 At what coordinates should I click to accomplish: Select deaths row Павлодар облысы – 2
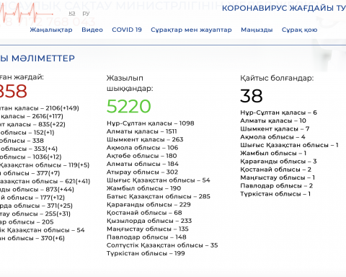tap(277, 185)
